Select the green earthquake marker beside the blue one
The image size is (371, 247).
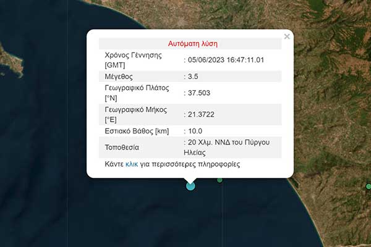tap(220, 180)
